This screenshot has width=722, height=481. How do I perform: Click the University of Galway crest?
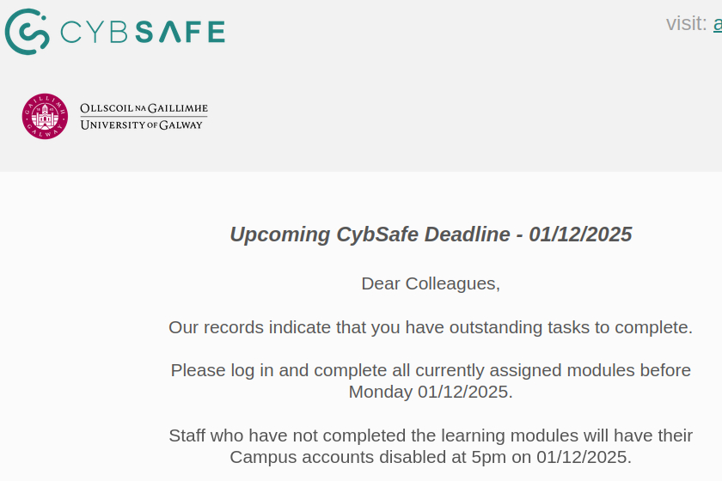pos(45,116)
